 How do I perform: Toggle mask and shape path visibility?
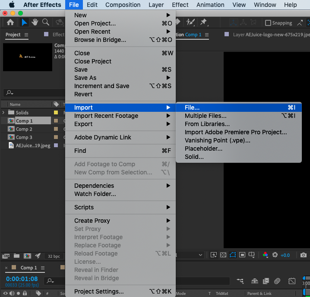click(x=233, y=255)
